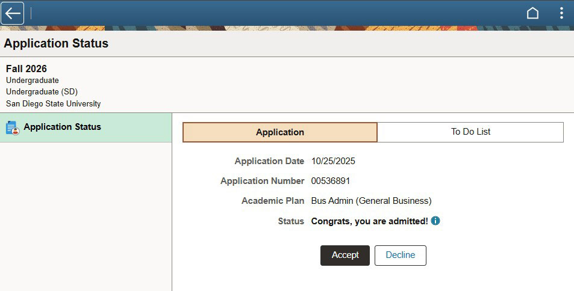Accept the admission offer
The height and width of the screenshot is (291, 574).
pyautogui.click(x=345, y=255)
